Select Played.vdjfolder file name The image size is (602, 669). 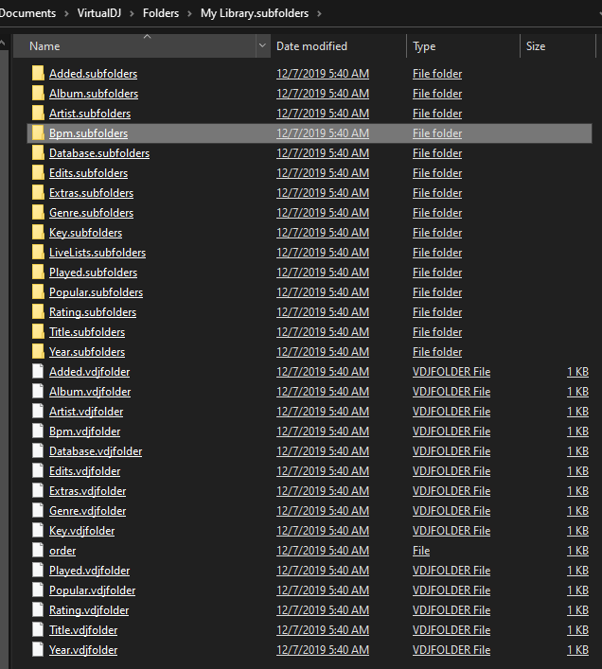pyautogui.click(x=89, y=571)
